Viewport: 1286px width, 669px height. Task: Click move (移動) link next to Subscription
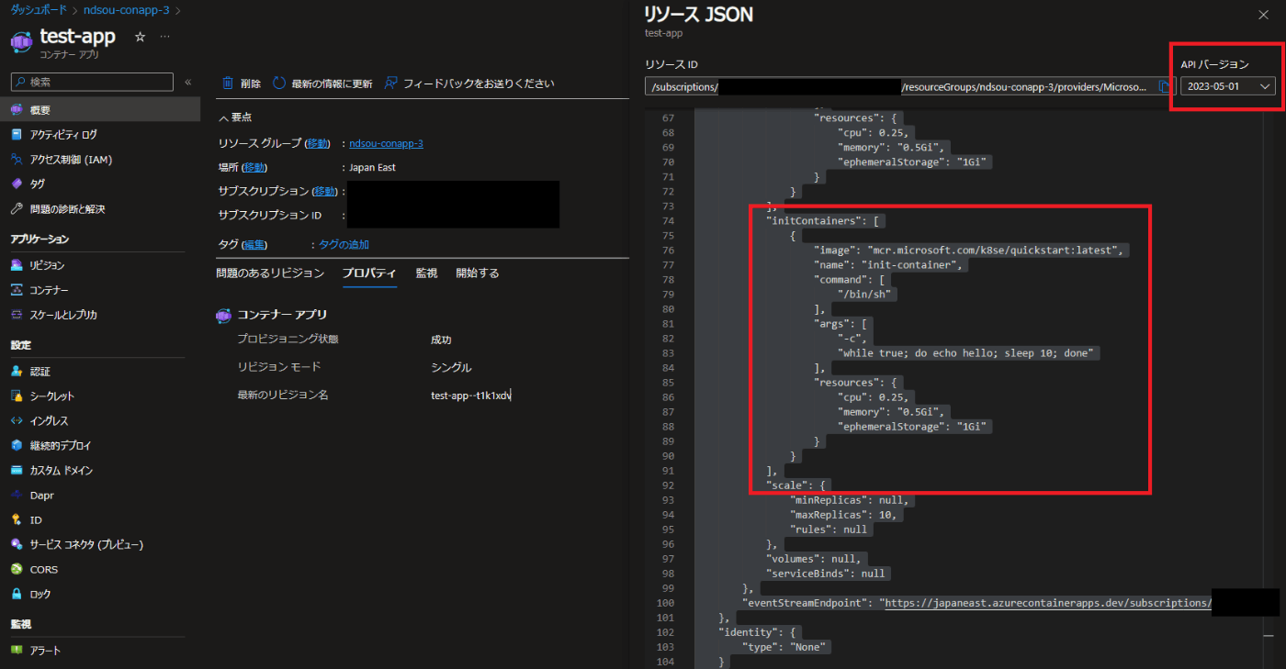click(x=324, y=192)
